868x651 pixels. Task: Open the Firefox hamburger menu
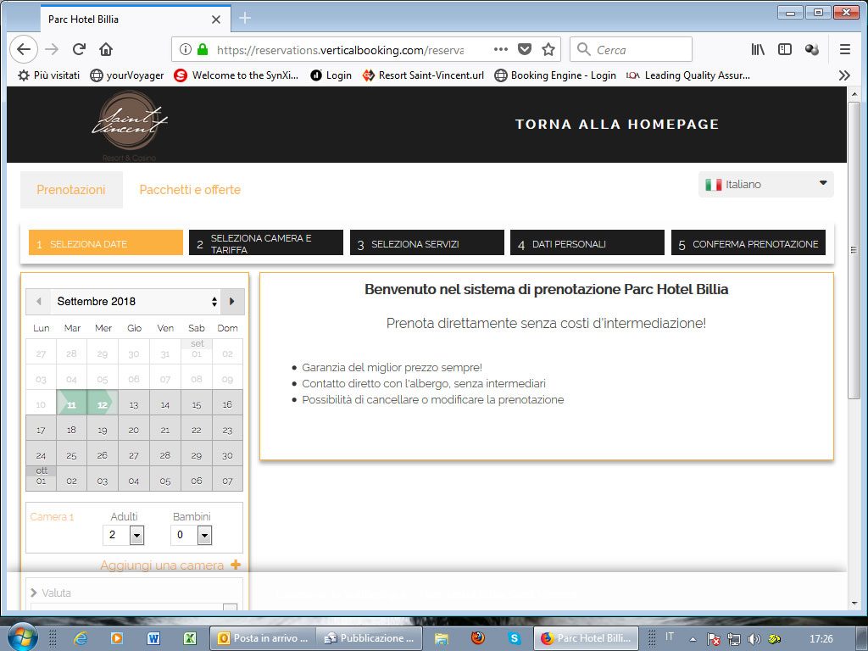(845, 49)
